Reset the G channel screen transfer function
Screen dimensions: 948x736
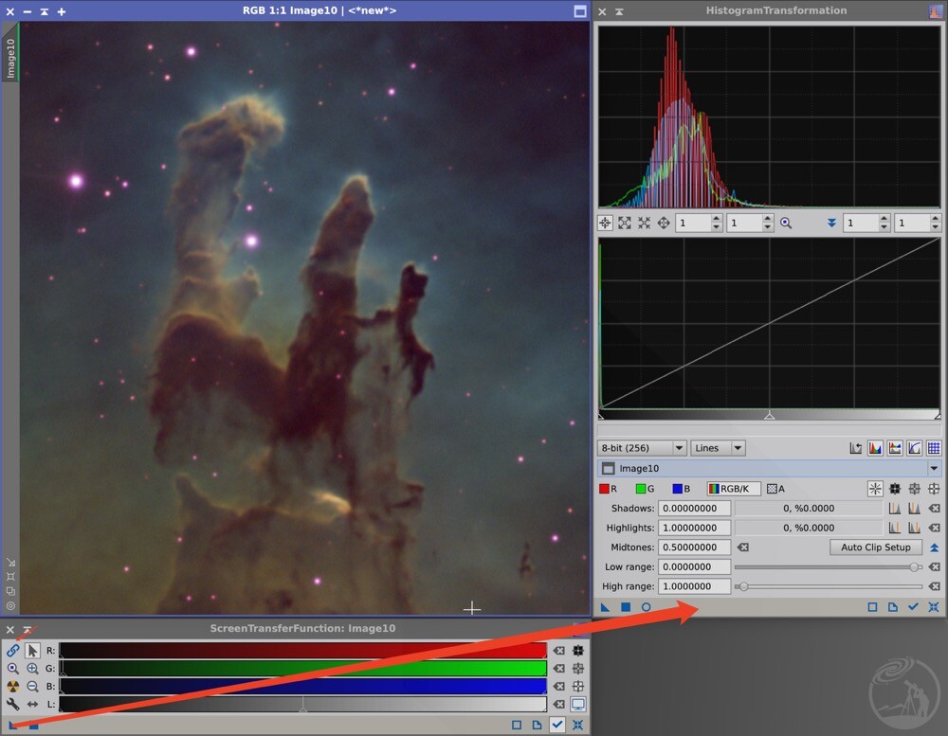point(559,669)
